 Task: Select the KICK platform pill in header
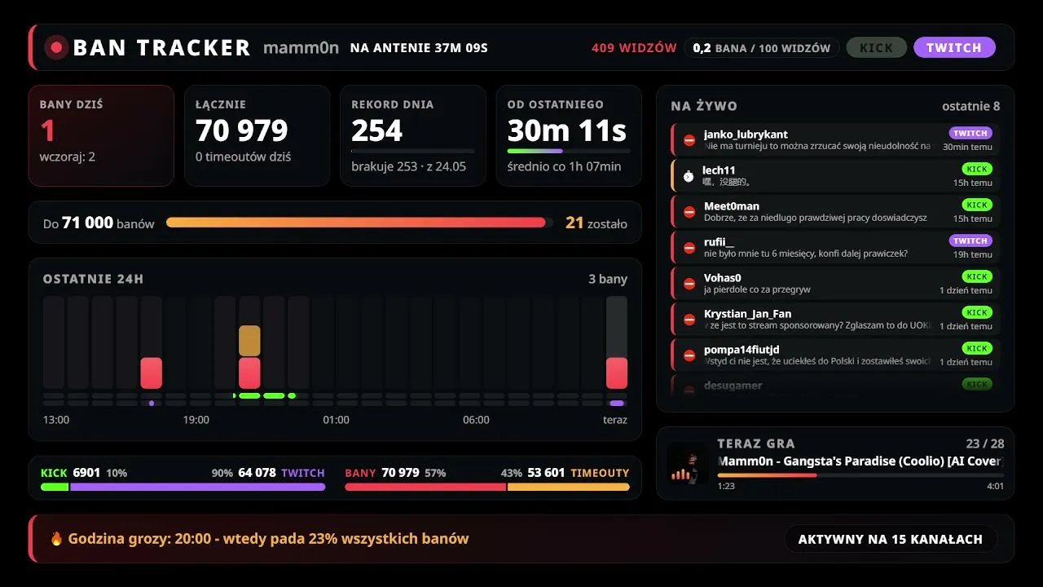[x=877, y=47]
